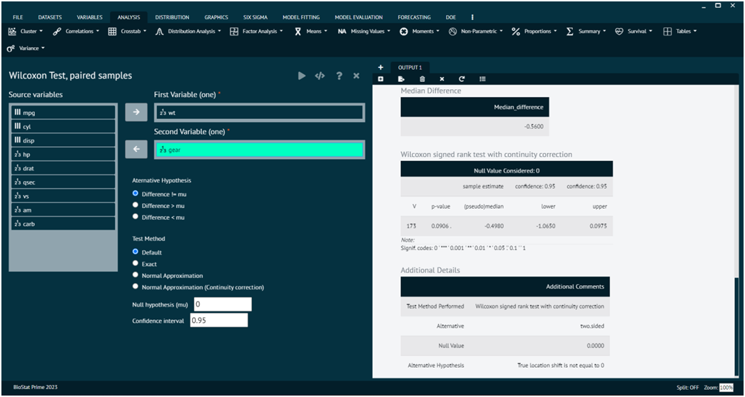Click the Variance sigma-squared icon
Screen dimensions: 745x397
[x=11, y=48]
